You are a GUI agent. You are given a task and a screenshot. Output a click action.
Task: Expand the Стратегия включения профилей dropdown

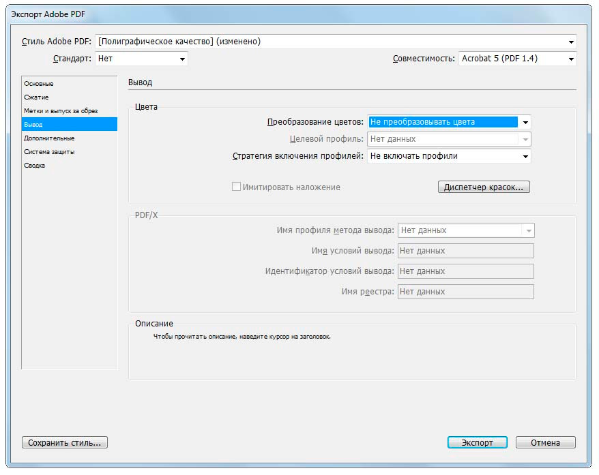click(x=449, y=156)
